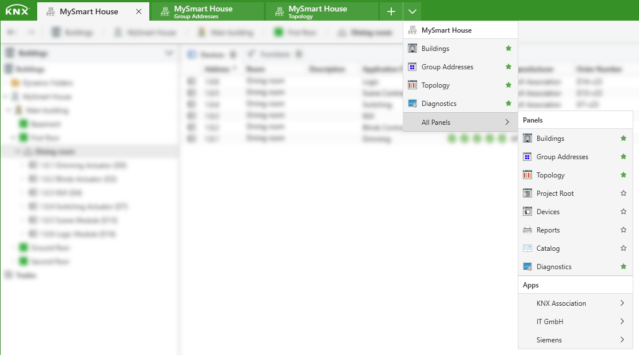Click MySmart House header in dropdown menu

tap(461, 30)
